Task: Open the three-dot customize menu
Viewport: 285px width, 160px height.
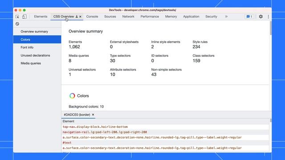Action: 268,16
